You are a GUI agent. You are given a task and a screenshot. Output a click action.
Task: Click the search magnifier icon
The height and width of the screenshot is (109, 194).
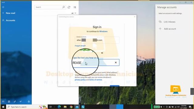(x=64, y=7)
